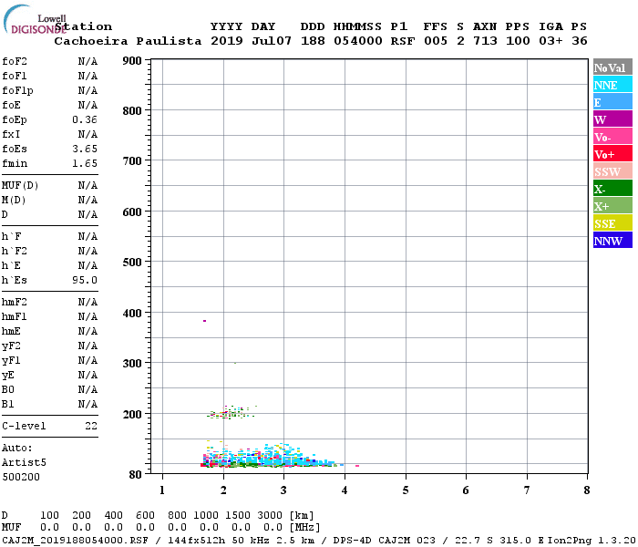The width and height of the screenshot is (638, 547).
Task: Click the Artist5 auto-scaling label
Action: click(24, 463)
